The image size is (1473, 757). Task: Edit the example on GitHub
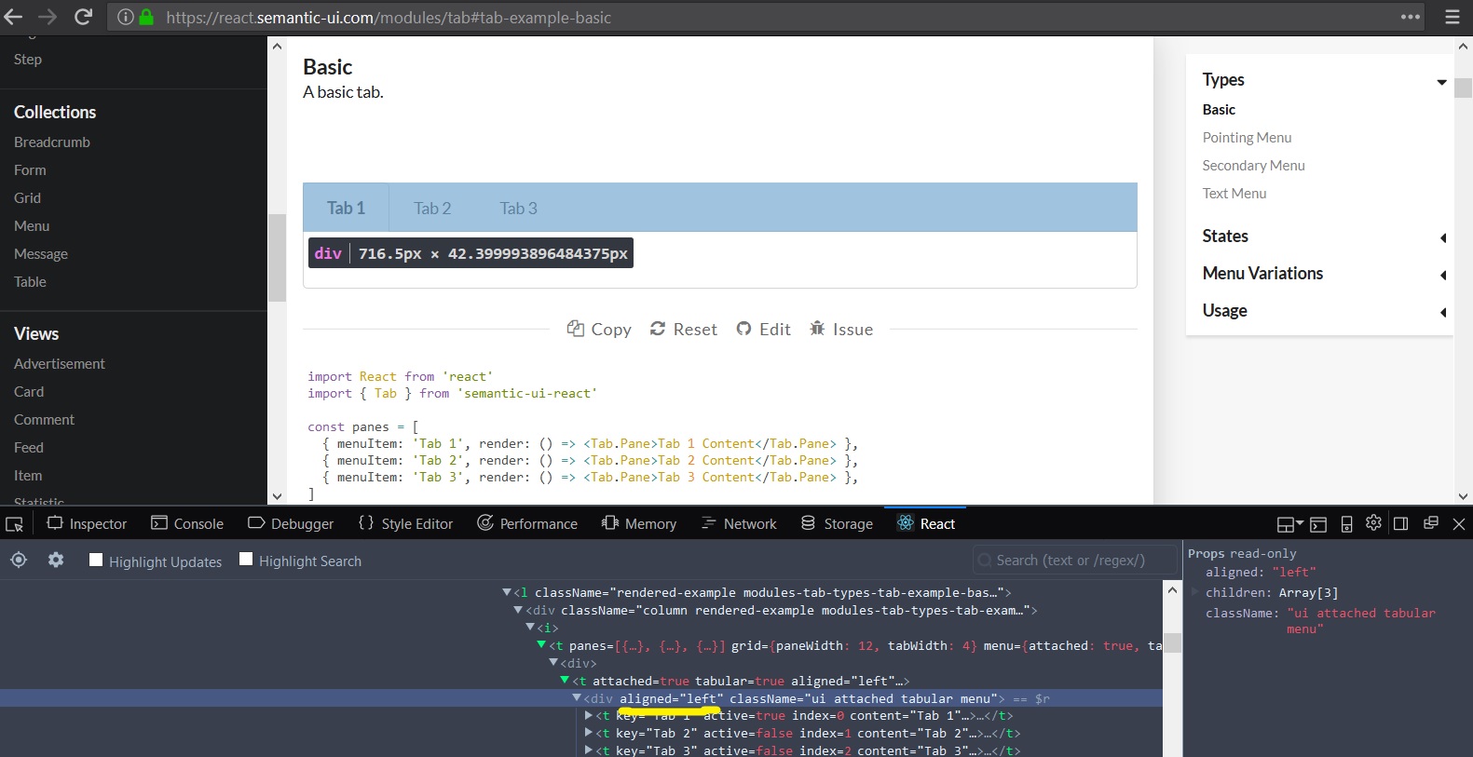click(763, 329)
